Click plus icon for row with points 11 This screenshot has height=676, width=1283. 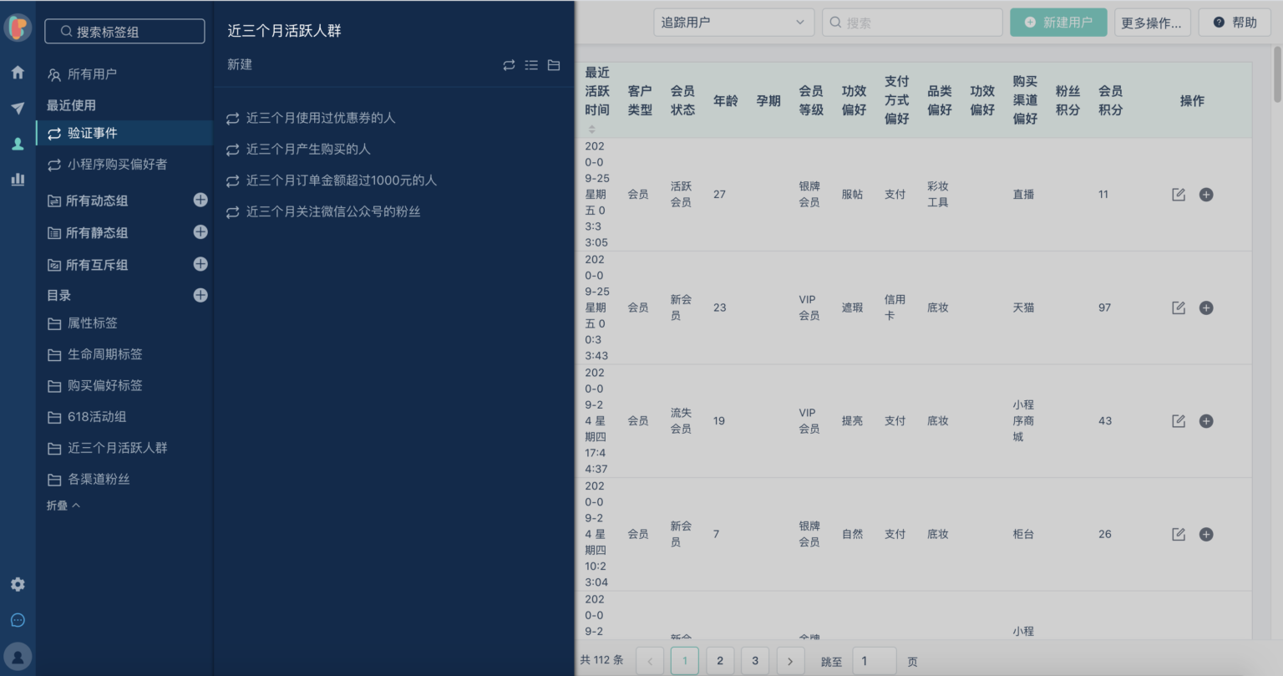pyautogui.click(x=1206, y=195)
